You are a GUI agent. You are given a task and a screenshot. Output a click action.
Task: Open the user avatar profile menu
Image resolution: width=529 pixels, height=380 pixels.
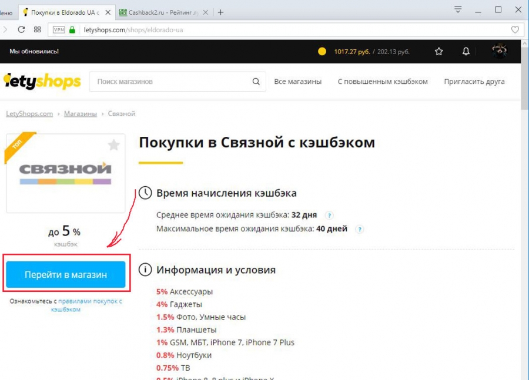[499, 51]
